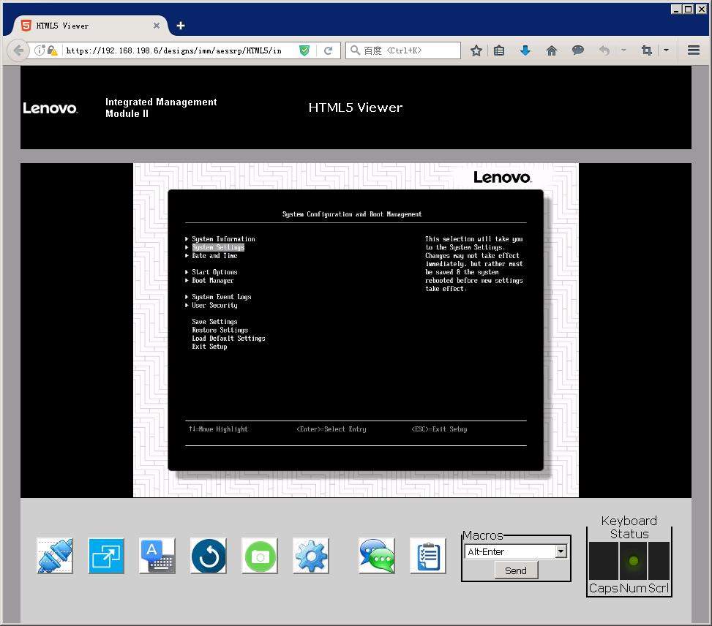Click Save Settings in the BIOS menu
Viewport: 712px width, 626px height.
tap(214, 322)
